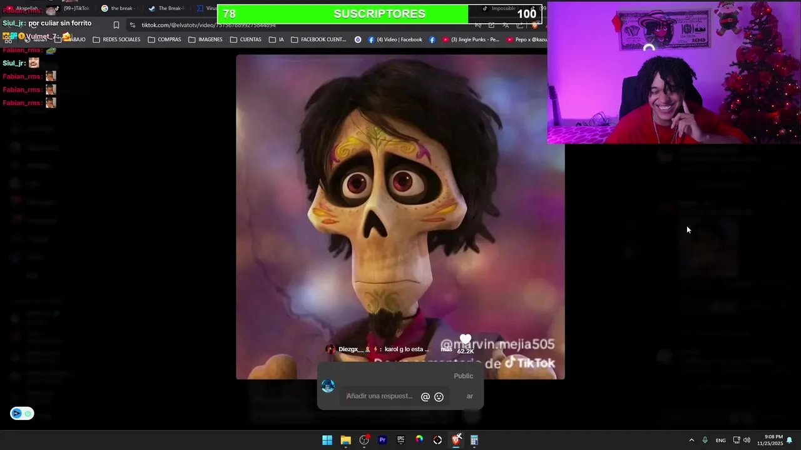Open the volume tray icon
The height and width of the screenshot is (450, 801).
point(747,440)
